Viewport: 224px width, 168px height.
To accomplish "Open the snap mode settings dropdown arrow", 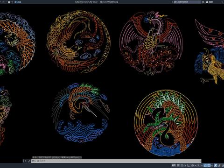I will click(185, 165).
